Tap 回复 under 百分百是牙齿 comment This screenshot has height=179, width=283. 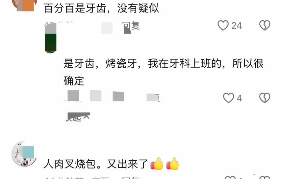(x=131, y=26)
